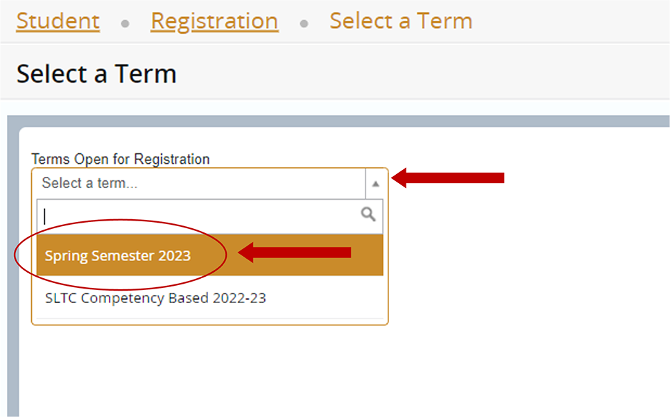The height and width of the screenshot is (419, 672).
Task: Click the separator dot after Registration
Action: click(304, 23)
